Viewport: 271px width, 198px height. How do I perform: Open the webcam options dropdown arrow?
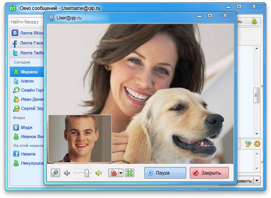[x=121, y=173]
